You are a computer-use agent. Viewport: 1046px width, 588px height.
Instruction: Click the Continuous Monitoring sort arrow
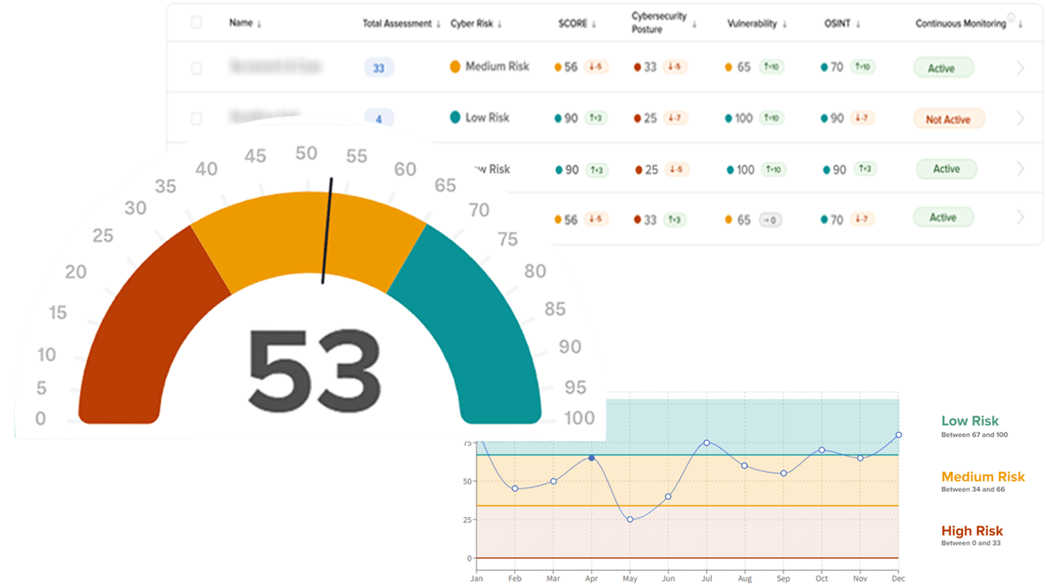[1020, 24]
